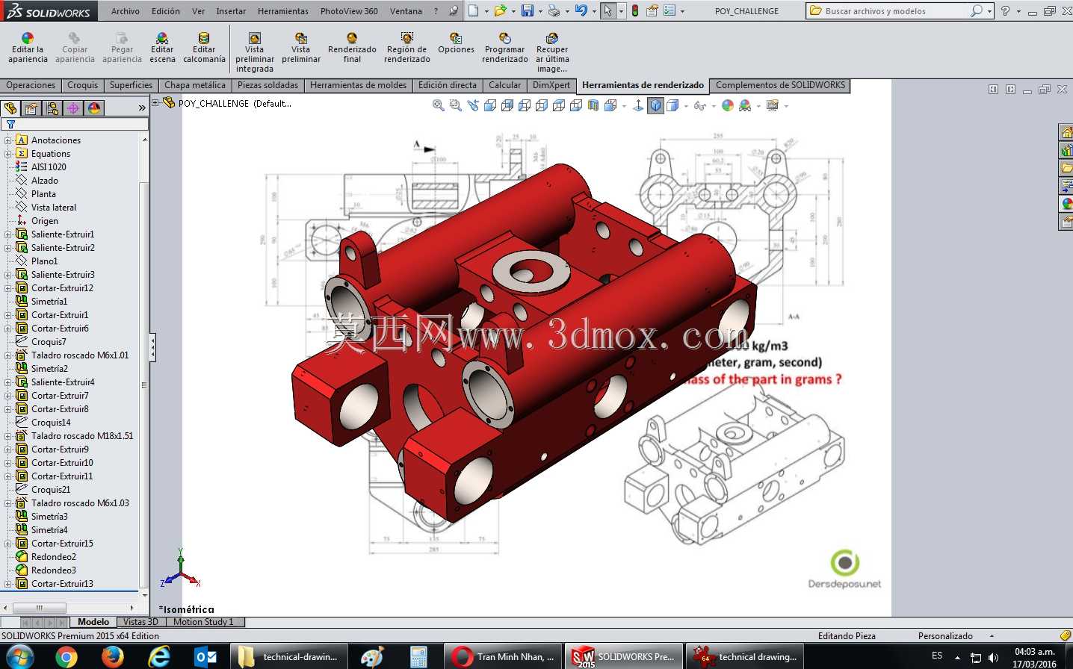Click the panel collapse handle beside tree
Image resolution: width=1073 pixels, height=669 pixels.
[x=153, y=348]
